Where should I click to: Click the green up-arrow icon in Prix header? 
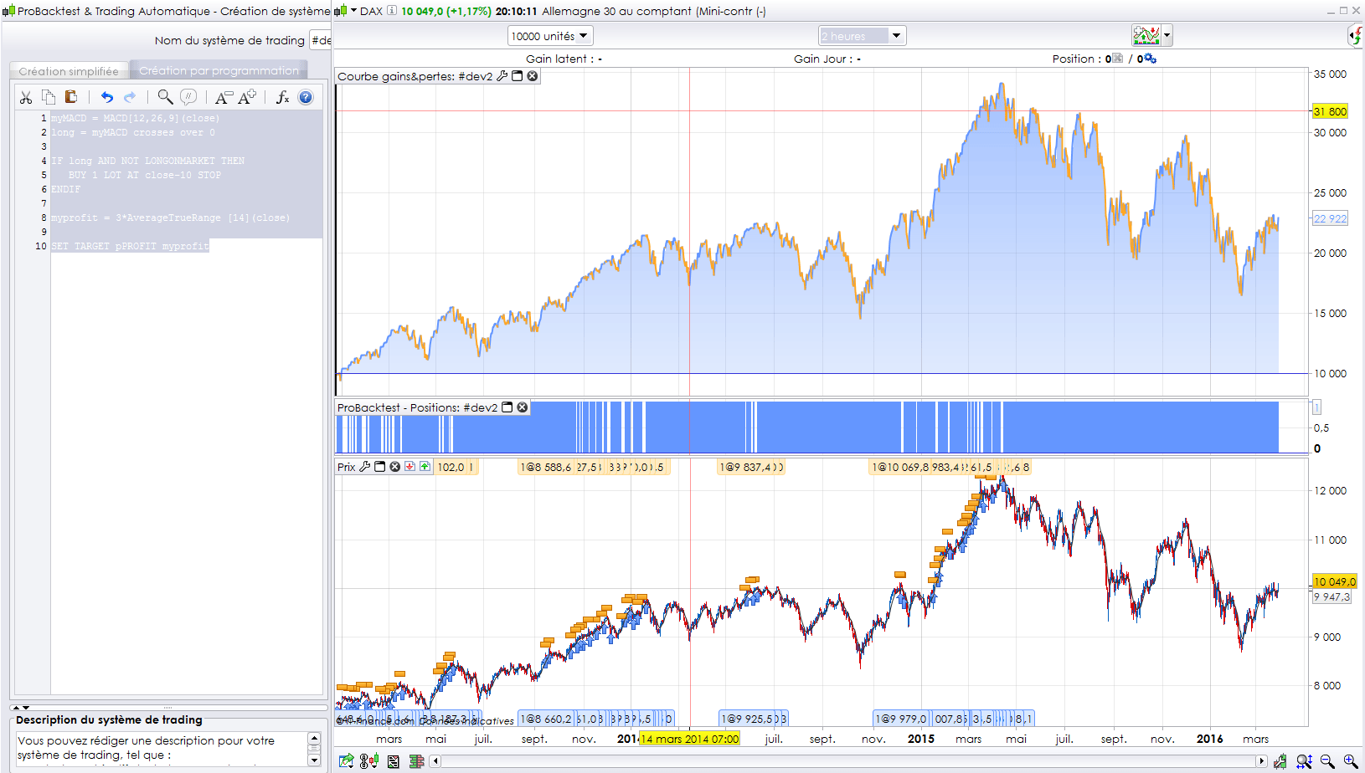tap(425, 467)
